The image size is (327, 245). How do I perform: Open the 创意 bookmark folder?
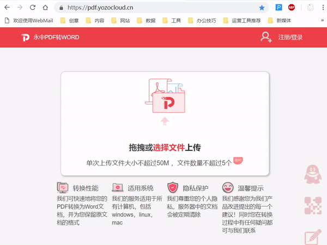69,21
